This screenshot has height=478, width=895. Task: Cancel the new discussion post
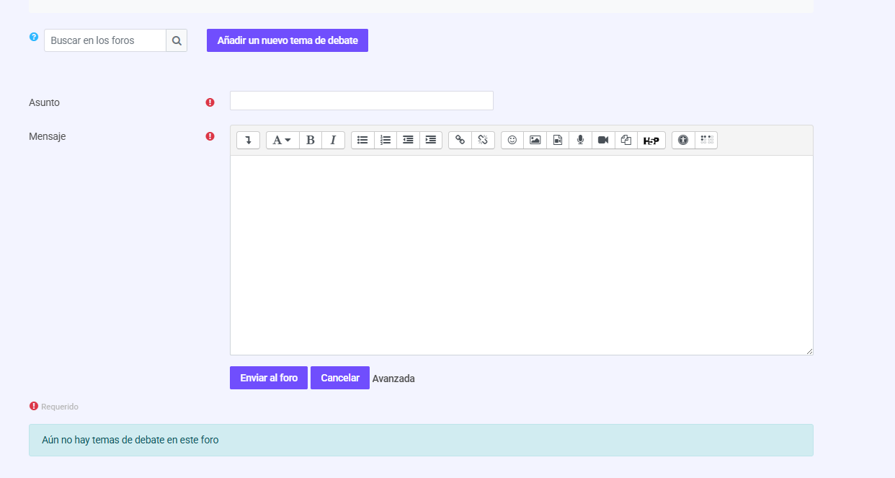pos(340,378)
